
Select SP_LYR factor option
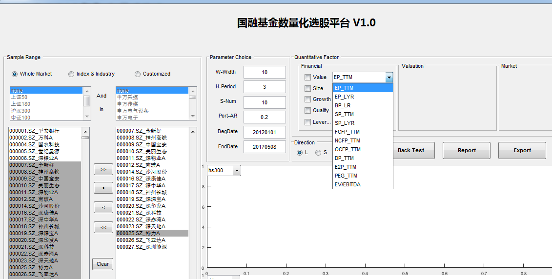click(363, 123)
